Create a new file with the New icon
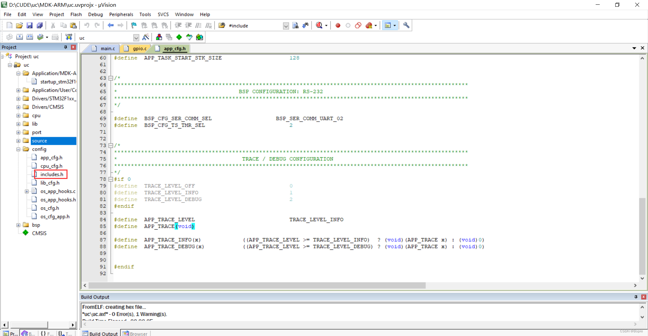 [9, 25]
